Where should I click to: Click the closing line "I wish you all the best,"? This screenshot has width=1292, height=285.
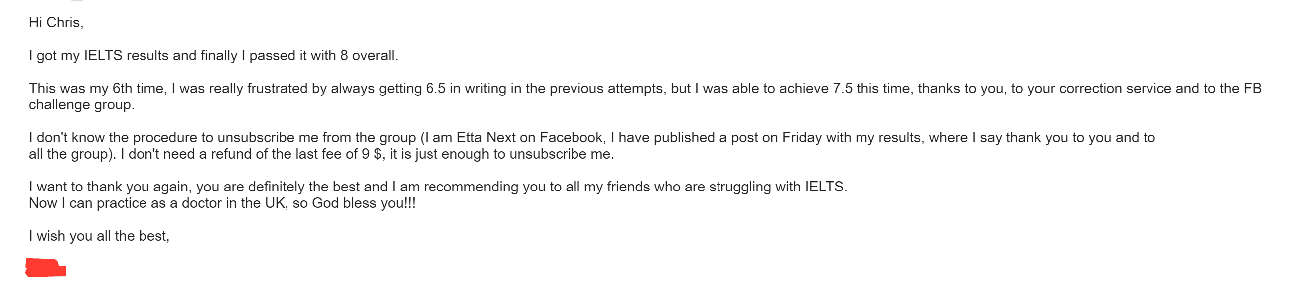99,236
